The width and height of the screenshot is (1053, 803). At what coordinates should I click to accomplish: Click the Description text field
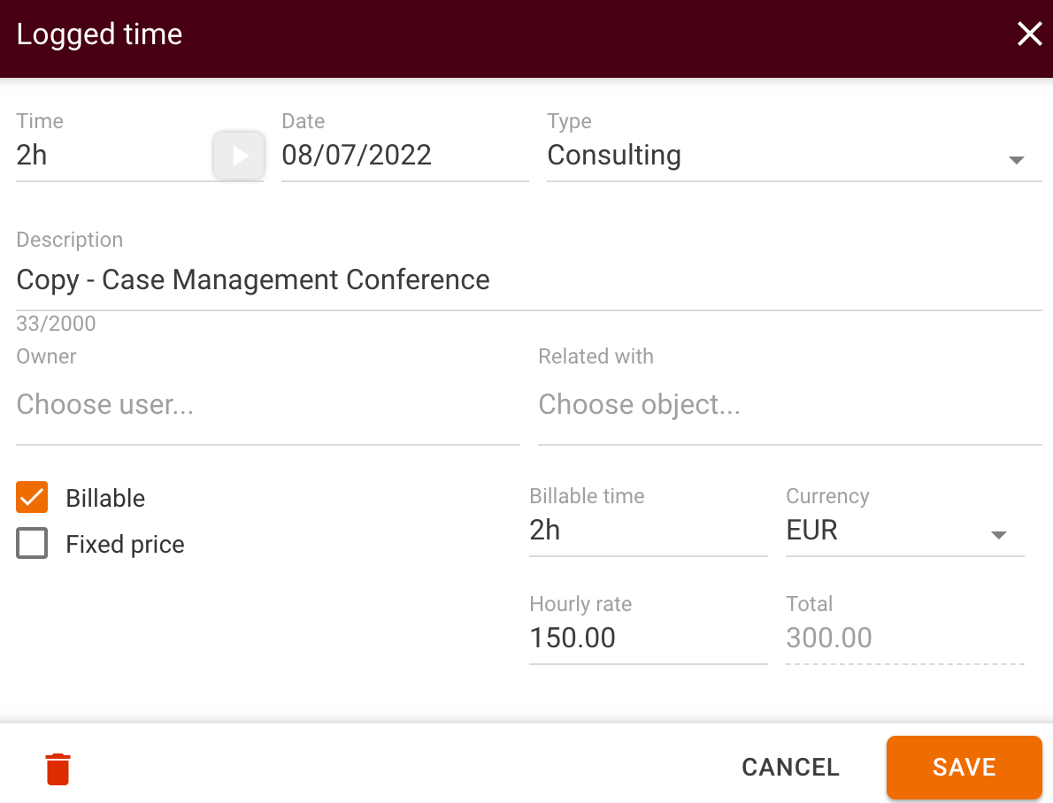click(x=354, y=279)
